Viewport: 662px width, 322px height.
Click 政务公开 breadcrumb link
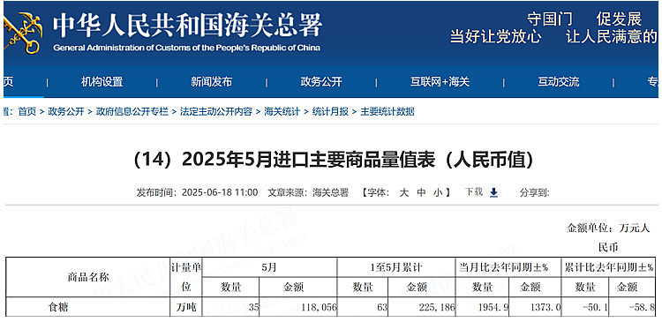pos(66,112)
